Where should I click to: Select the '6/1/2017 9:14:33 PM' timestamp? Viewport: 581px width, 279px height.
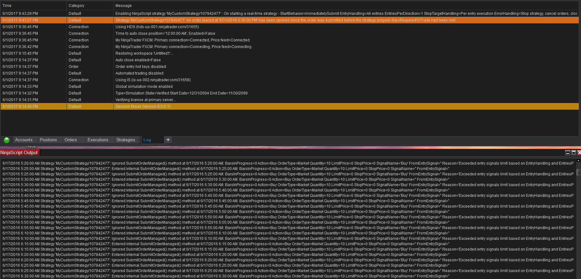click(x=20, y=87)
